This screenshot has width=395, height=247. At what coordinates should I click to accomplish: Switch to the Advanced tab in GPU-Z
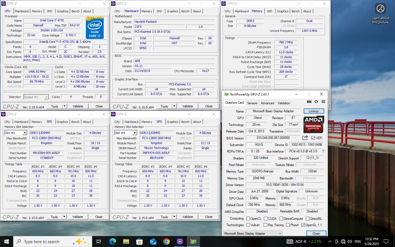267,103
